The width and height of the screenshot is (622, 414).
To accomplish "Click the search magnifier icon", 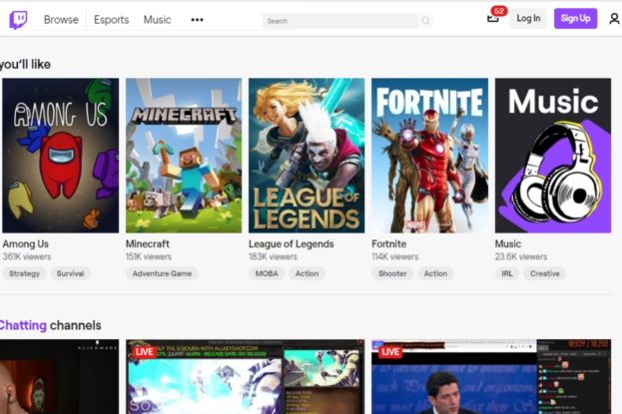I will click(426, 20).
